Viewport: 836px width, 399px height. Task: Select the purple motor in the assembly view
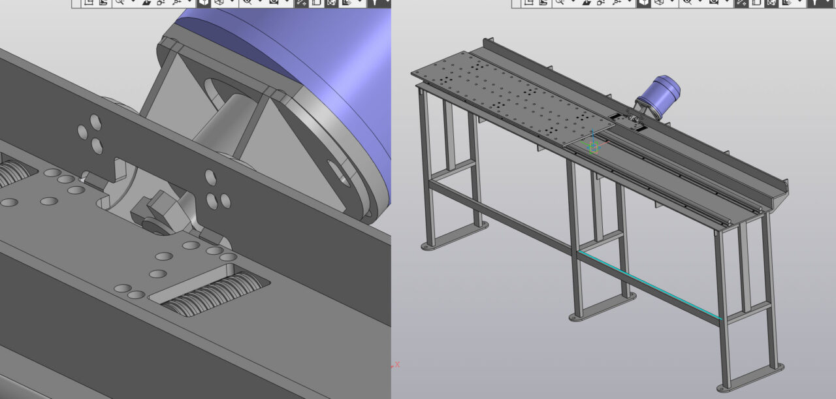point(658,97)
